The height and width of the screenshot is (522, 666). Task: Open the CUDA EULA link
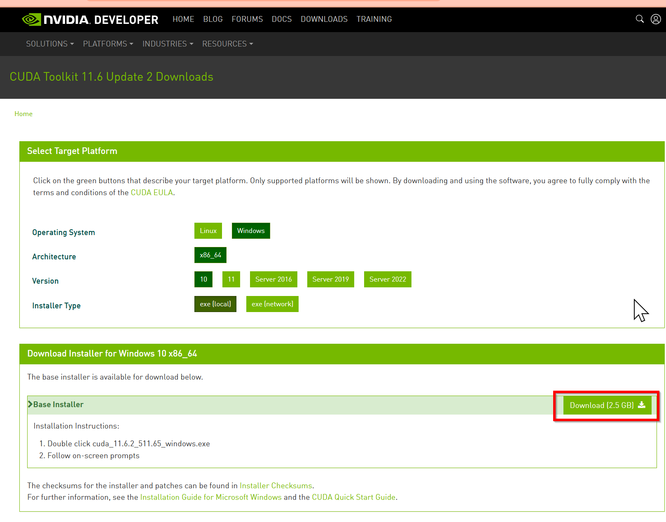pos(152,193)
